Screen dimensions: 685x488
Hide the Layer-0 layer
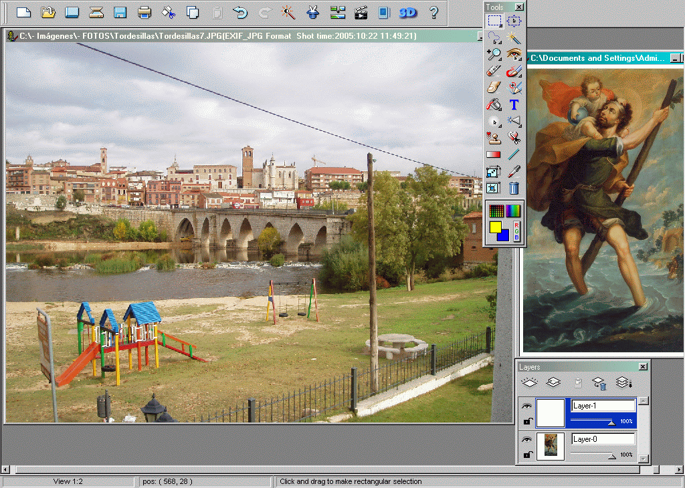pos(528,440)
